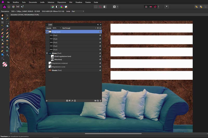The height and width of the screenshot is (138, 208).
Task: Select the Rectangular Marquee tool
Action: 7,22
